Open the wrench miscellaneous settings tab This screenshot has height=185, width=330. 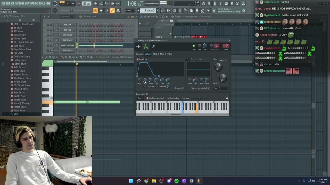tap(153, 47)
